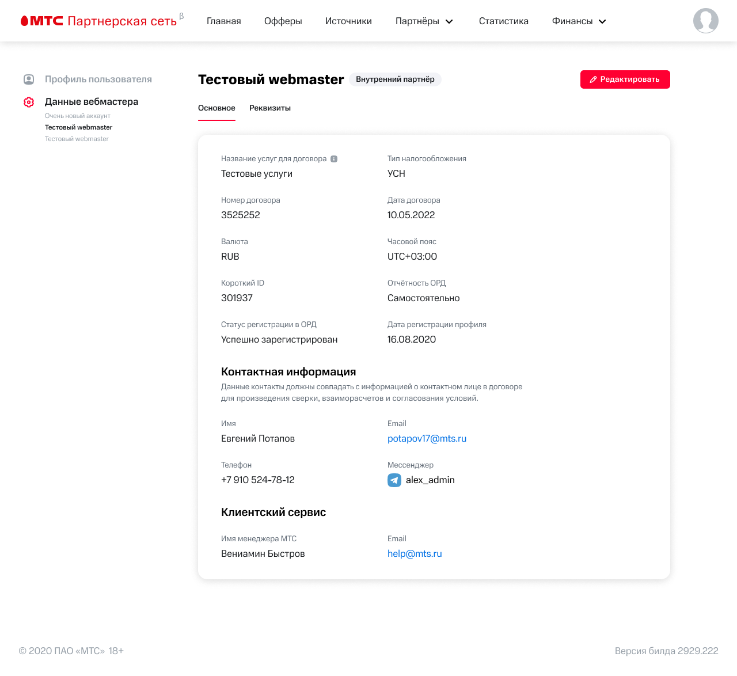Viewport: 737px width, 676px height.
Task: Click currency value RUB
Action: (230, 257)
